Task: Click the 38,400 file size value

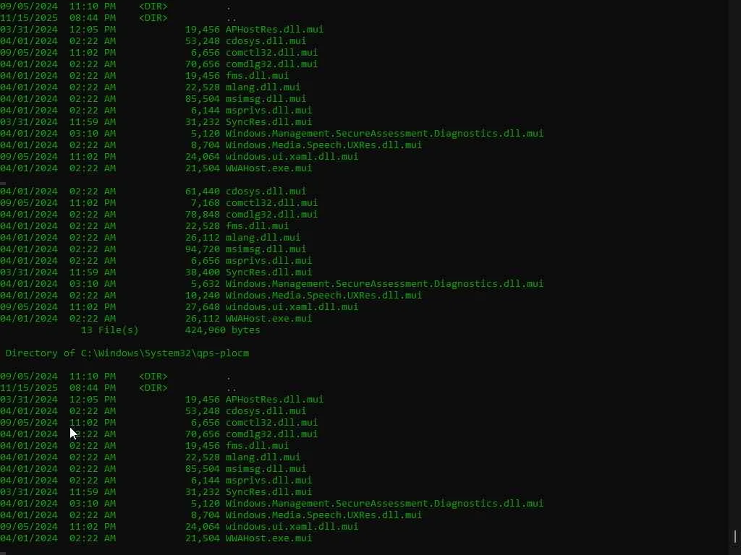Action: click(202, 272)
